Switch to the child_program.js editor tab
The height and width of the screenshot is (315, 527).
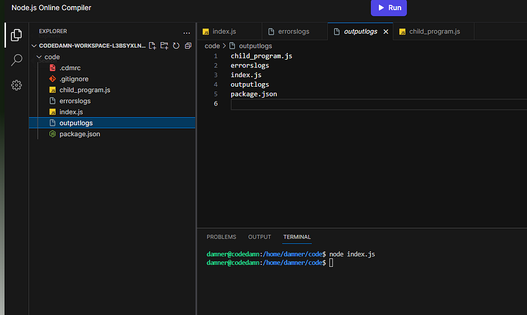coord(434,31)
